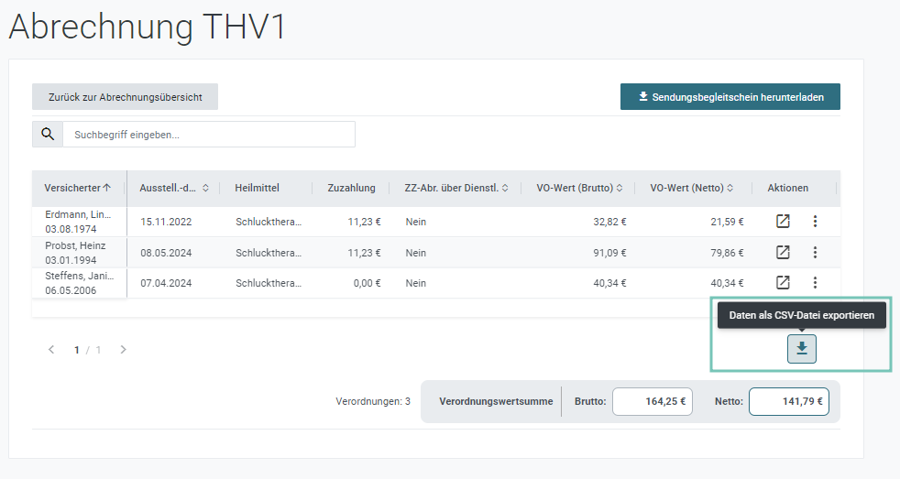This screenshot has height=479, width=900.
Task: Download the Sendungsbegleitschein
Action: (730, 97)
